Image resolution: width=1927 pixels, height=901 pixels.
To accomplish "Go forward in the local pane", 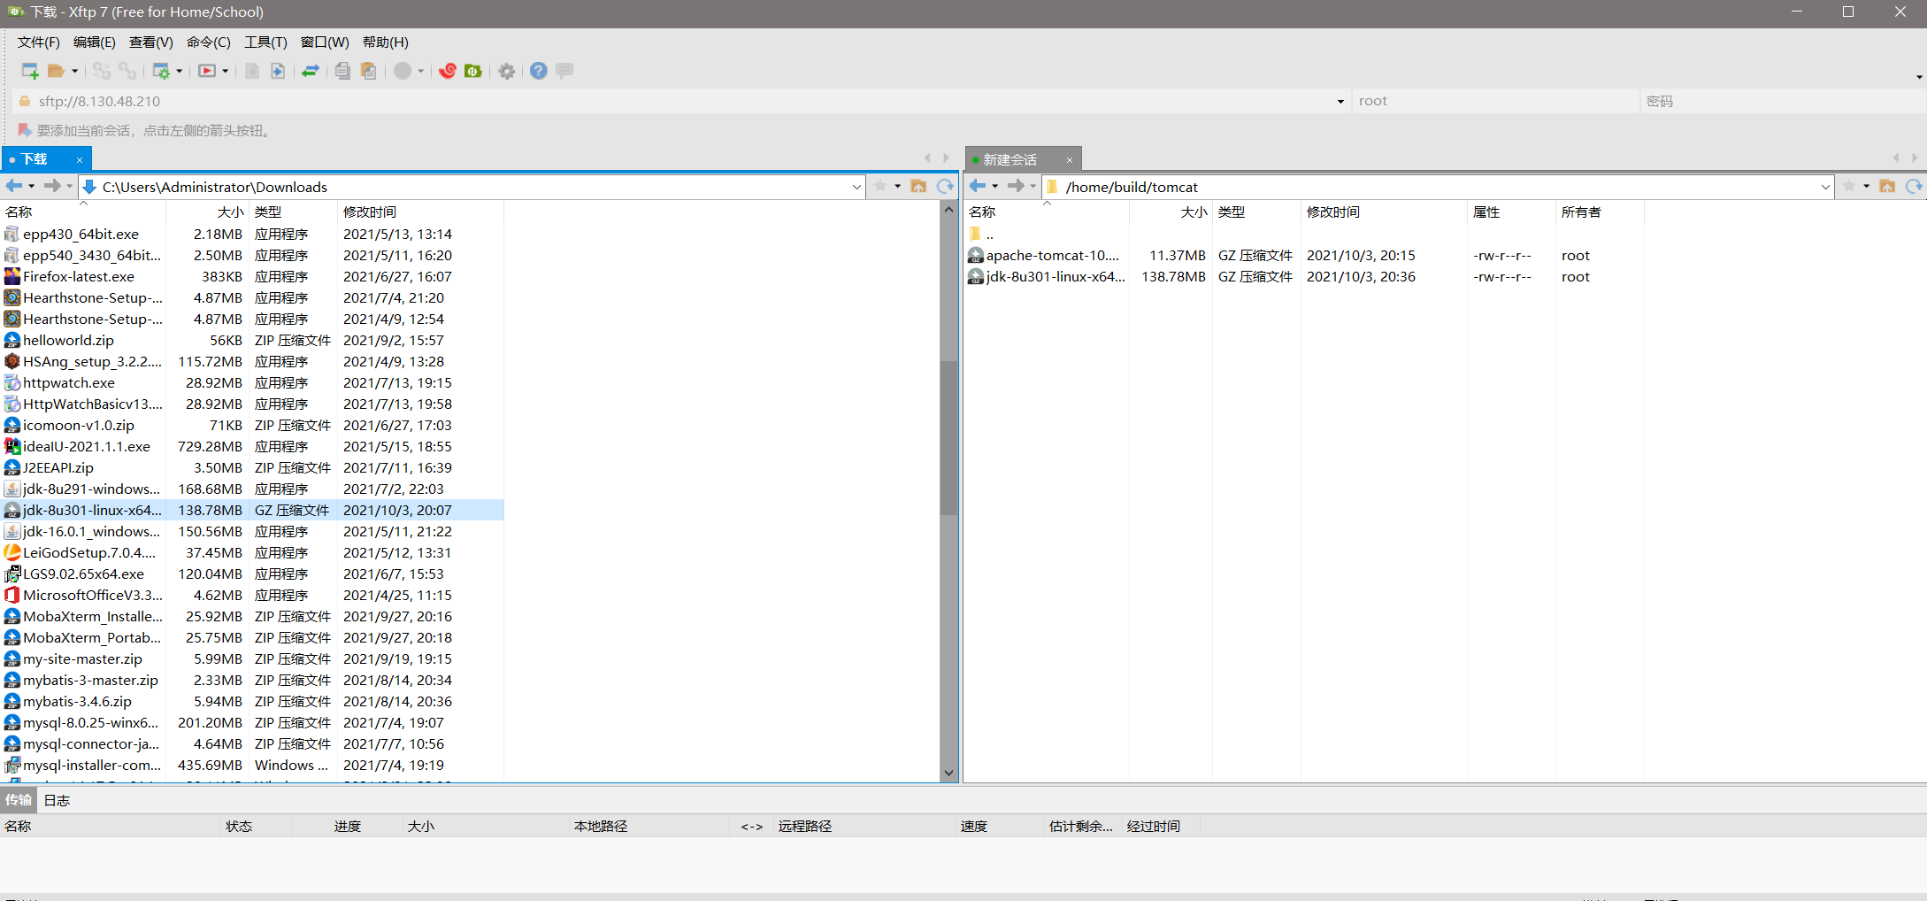I will pyautogui.click(x=52, y=186).
